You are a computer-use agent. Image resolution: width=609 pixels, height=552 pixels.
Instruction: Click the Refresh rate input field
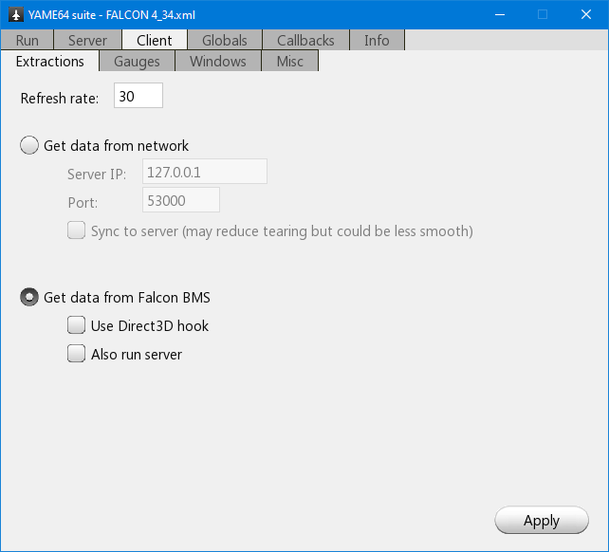click(138, 96)
